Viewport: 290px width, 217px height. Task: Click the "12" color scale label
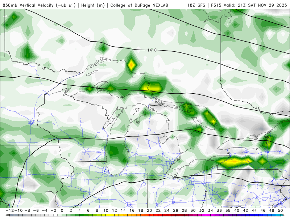pyautogui.click(x=115, y=210)
